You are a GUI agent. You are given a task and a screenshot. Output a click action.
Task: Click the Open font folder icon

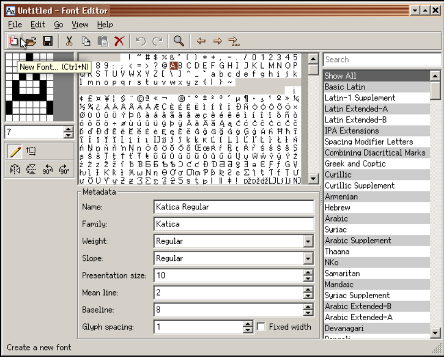(31, 41)
